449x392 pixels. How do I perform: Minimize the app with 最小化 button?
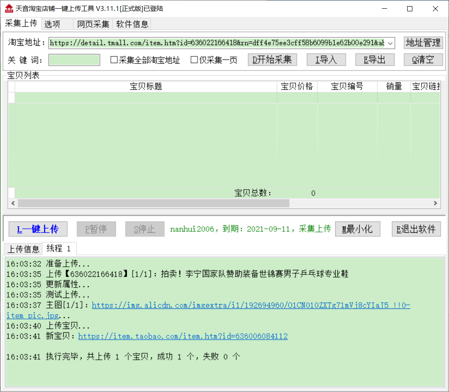357,229
